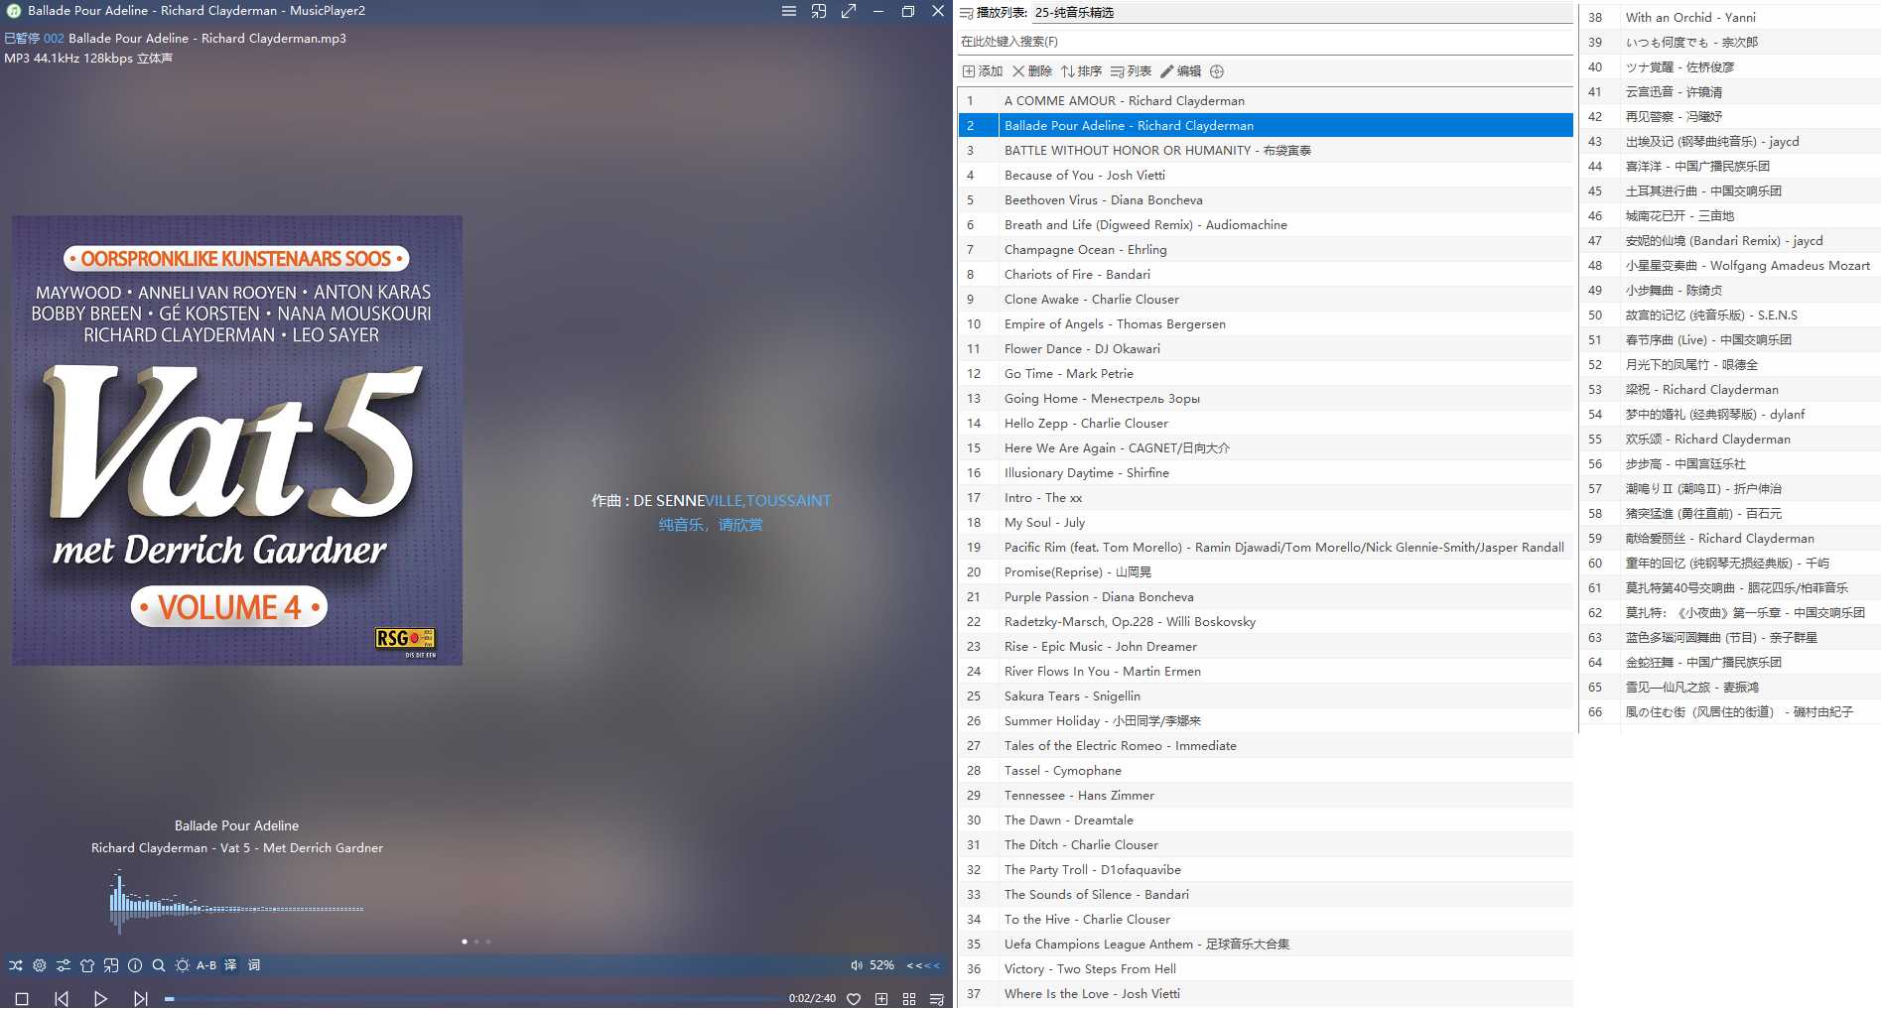Image resolution: width=1881 pixels, height=1010 pixels.
Task: Select With an Orchid - Yanni
Action: [x=1729, y=17]
